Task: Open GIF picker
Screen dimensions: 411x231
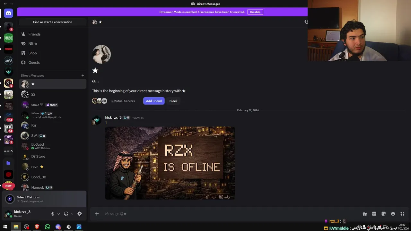Action: point(374,214)
